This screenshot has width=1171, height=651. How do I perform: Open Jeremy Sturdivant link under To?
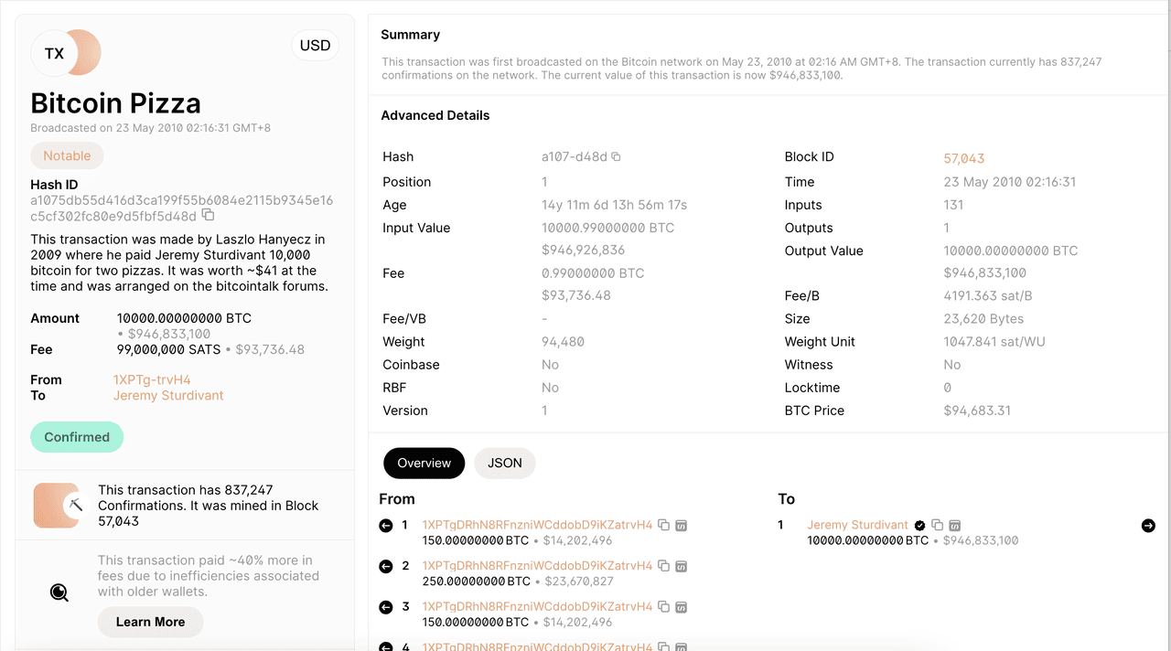click(858, 526)
